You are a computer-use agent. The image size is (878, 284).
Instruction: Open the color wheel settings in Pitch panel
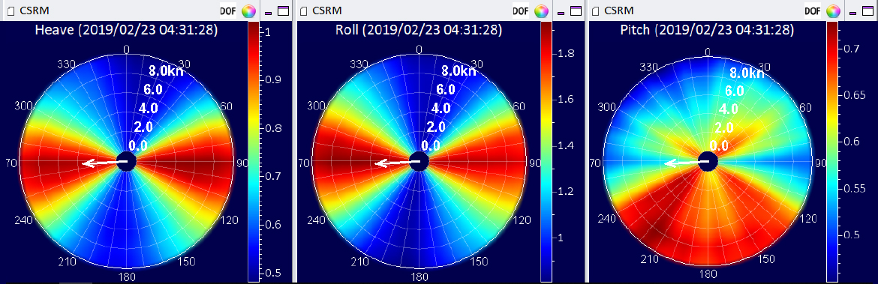tap(833, 10)
